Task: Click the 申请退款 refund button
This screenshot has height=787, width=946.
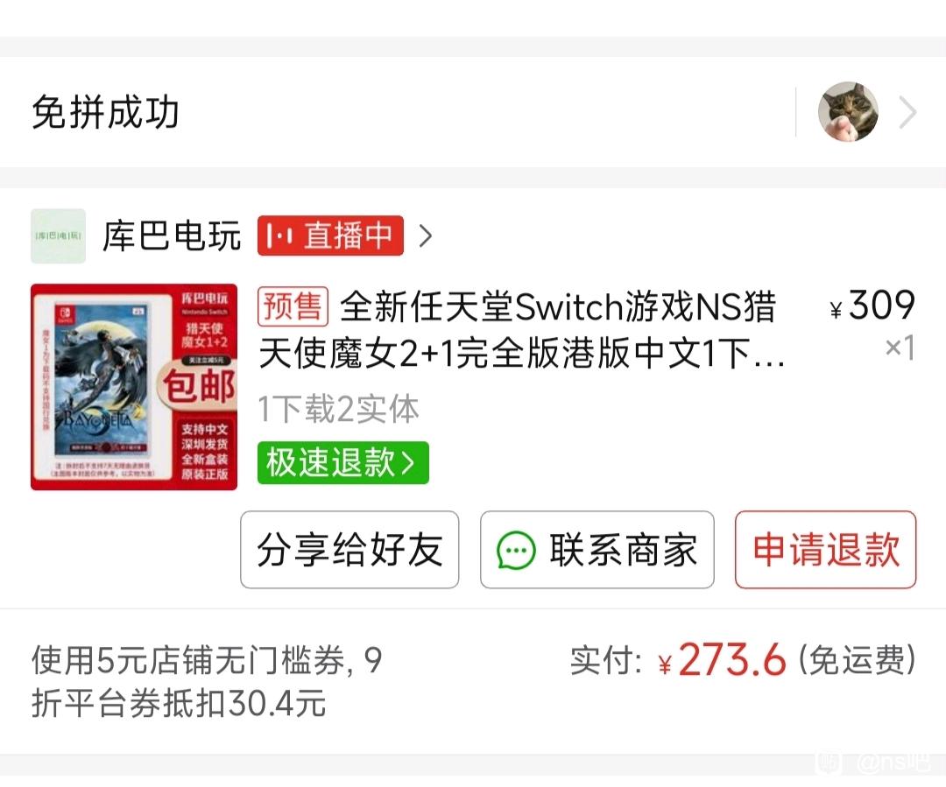Action: click(825, 550)
